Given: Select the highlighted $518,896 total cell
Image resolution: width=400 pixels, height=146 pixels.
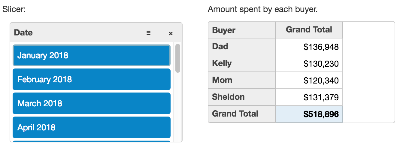Looking at the screenshot, I should coord(309,114).
